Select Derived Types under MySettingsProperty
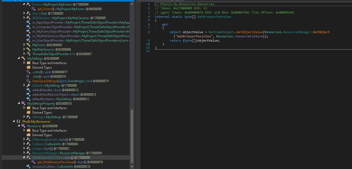The height and width of the screenshot is (169, 352). [x=42, y=113]
